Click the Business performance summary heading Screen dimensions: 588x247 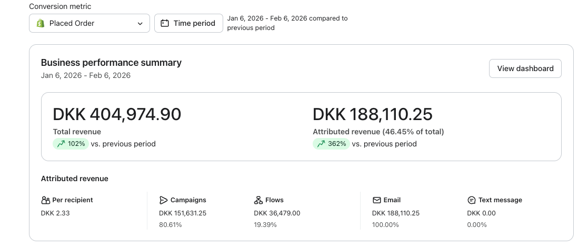click(x=111, y=63)
